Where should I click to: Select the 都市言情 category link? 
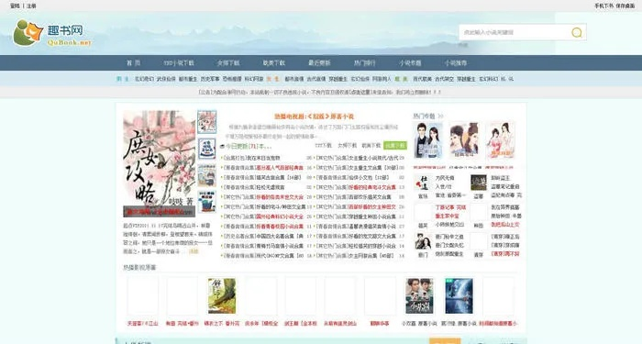click(x=294, y=79)
